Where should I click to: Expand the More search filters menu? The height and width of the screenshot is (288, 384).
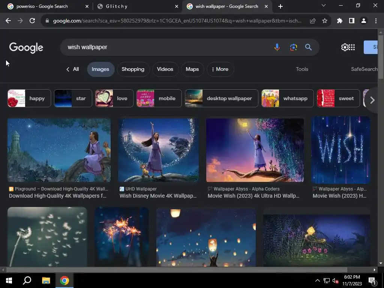click(x=220, y=69)
